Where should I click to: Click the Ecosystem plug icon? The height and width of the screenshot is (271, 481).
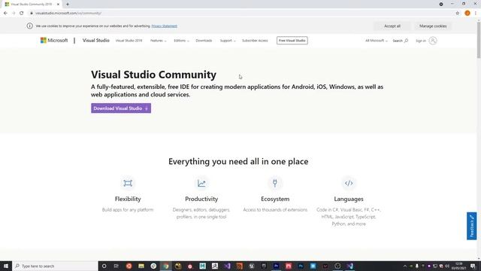275,183
